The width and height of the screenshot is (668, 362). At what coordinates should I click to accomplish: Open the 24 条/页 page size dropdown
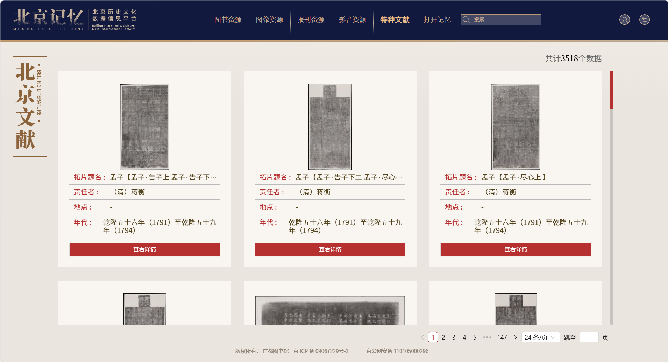point(540,337)
